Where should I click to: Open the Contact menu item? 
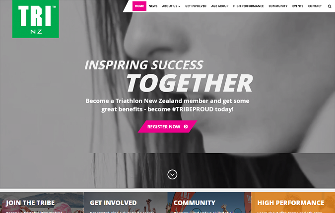point(315,6)
